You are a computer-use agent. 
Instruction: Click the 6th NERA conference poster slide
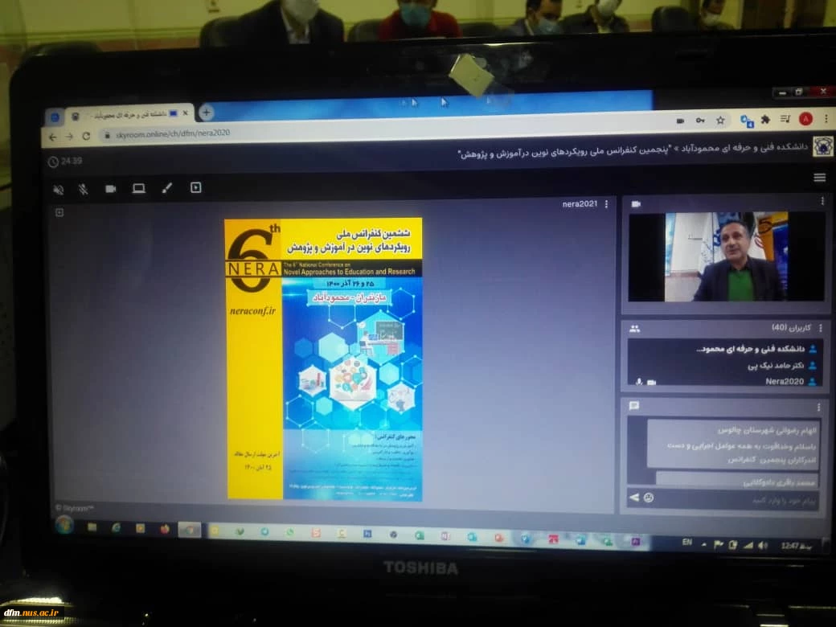tap(324, 359)
